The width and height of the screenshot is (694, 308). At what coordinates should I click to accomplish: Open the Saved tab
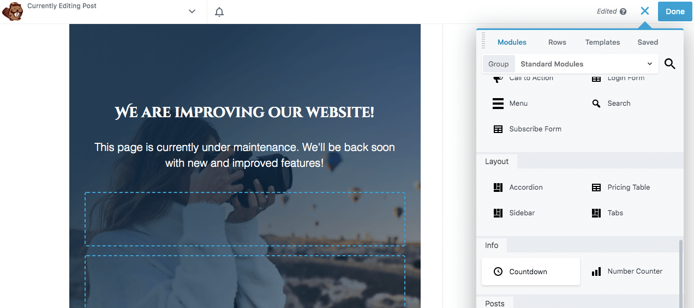click(648, 43)
